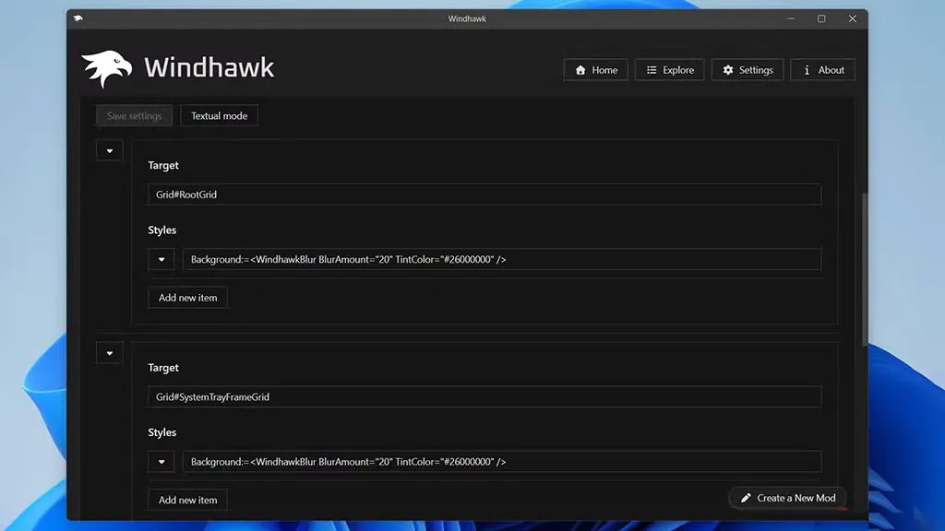The height and width of the screenshot is (531, 945).
Task: Select the Settings gear icon
Action: click(728, 69)
